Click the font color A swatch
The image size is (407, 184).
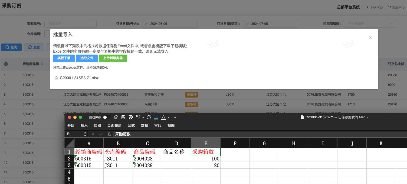click(x=163, y=117)
